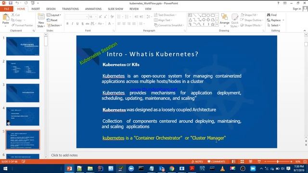The width and height of the screenshot is (308, 173).
Task: Click the spell check icon in status bar
Action: tap(24, 161)
